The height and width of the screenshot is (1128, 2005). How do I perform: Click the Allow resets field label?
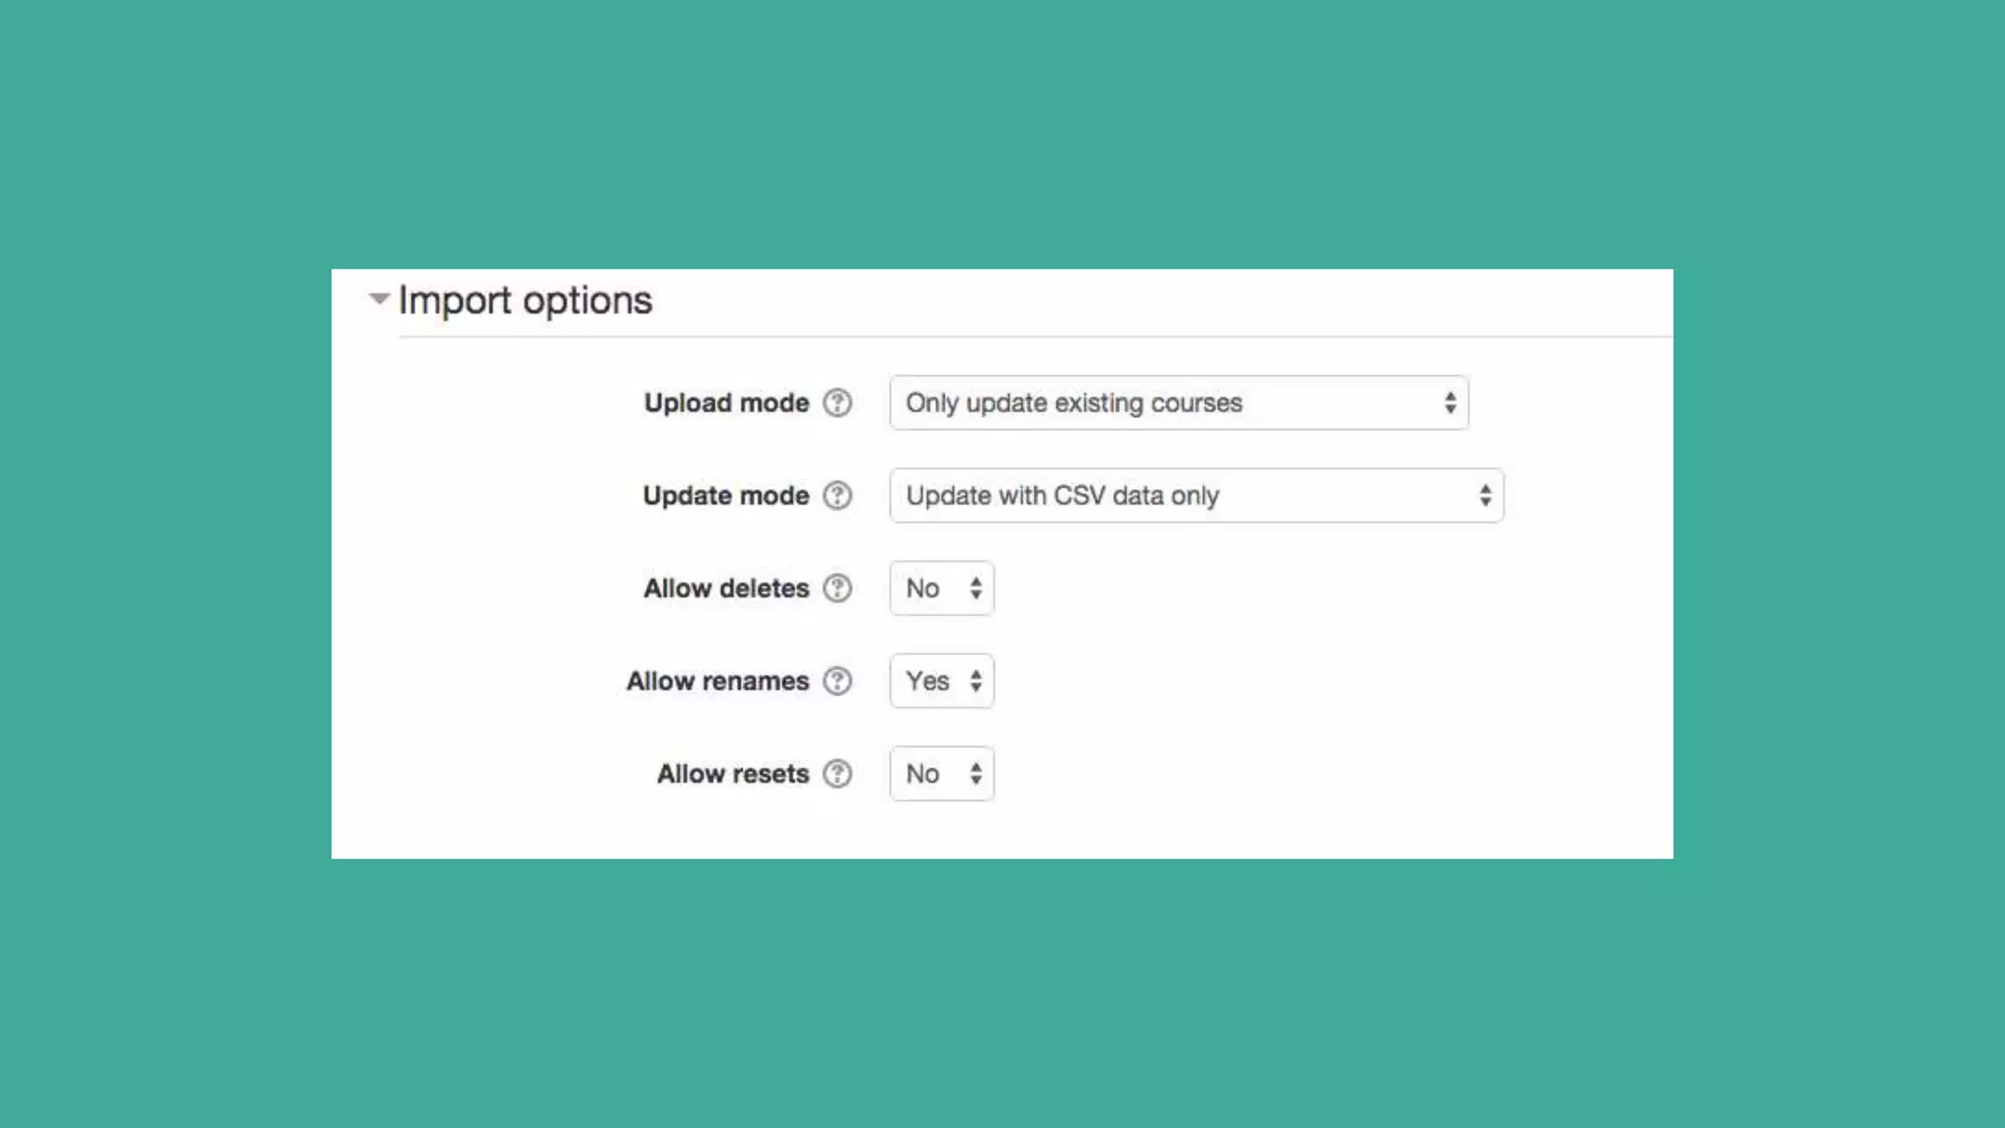click(732, 774)
